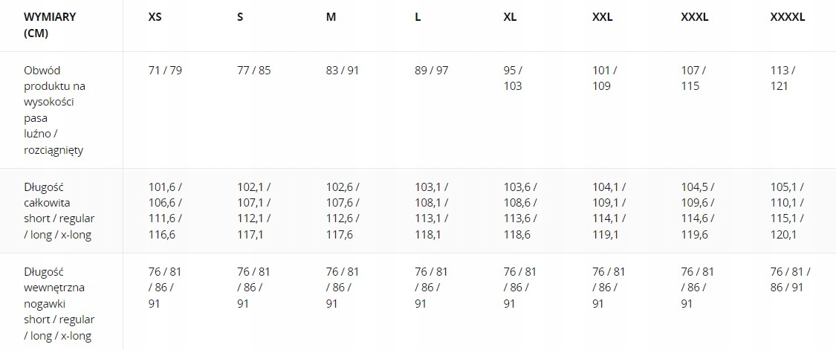Select the XXXXL size column header

coord(788,17)
